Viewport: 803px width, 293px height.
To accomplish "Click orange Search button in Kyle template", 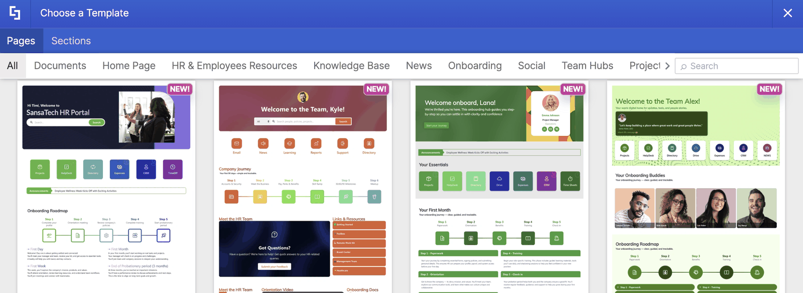I will (x=343, y=121).
